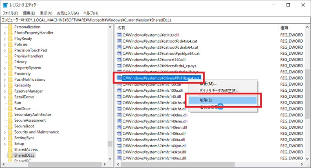Expand the Run key arrow
The height and width of the screenshot is (168, 311).
point(4,103)
